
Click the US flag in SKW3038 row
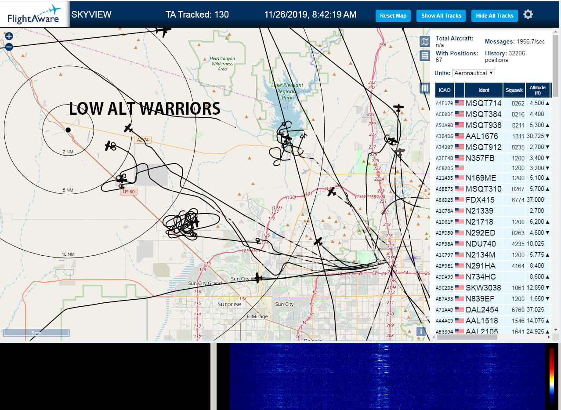click(460, 288)
